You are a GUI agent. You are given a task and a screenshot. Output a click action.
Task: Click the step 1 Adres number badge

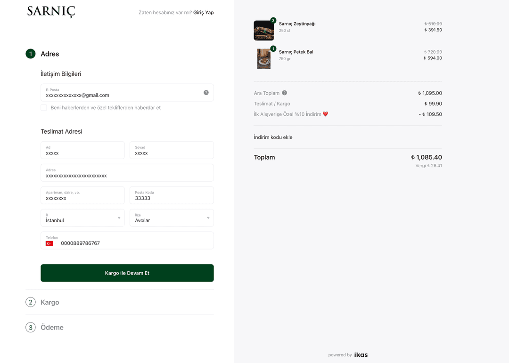pos(31,54)
